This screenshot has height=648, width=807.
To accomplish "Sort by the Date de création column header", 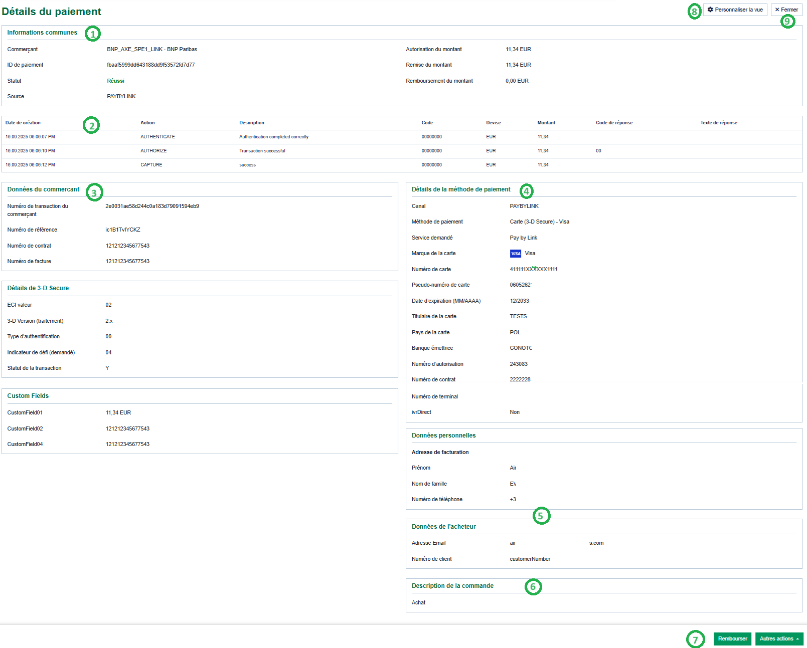I will point(23,123).
